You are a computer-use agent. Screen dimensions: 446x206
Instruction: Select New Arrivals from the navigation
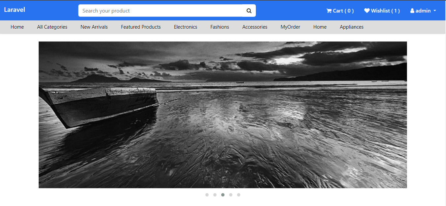(x=94, y=27)
